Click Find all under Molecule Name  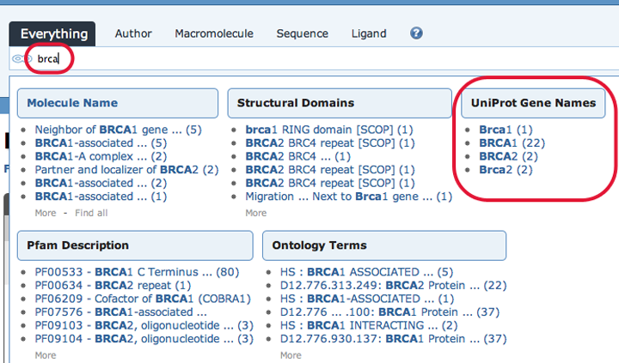point(91,213)
